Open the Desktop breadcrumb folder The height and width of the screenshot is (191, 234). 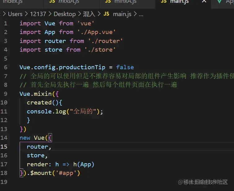(64, 14)
